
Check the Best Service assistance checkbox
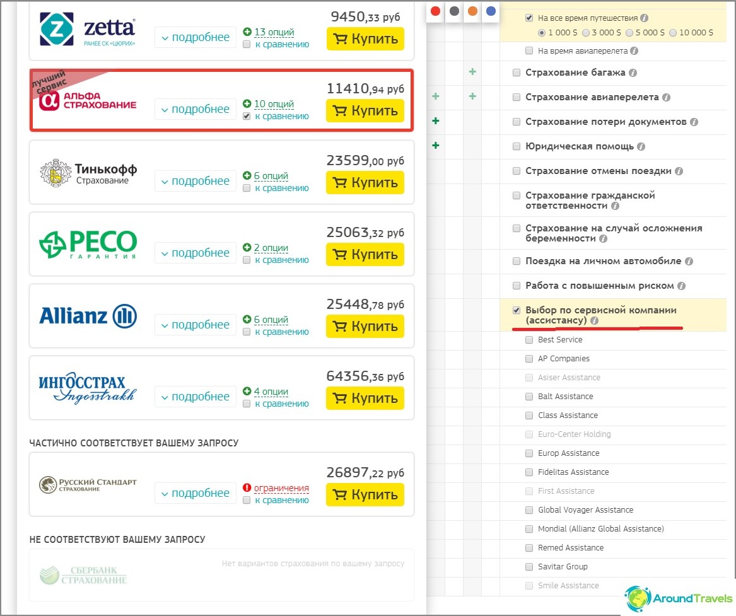(x=529, y=340)
